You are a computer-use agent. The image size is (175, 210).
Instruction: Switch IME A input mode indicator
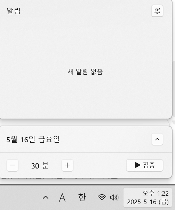(62, 197)
